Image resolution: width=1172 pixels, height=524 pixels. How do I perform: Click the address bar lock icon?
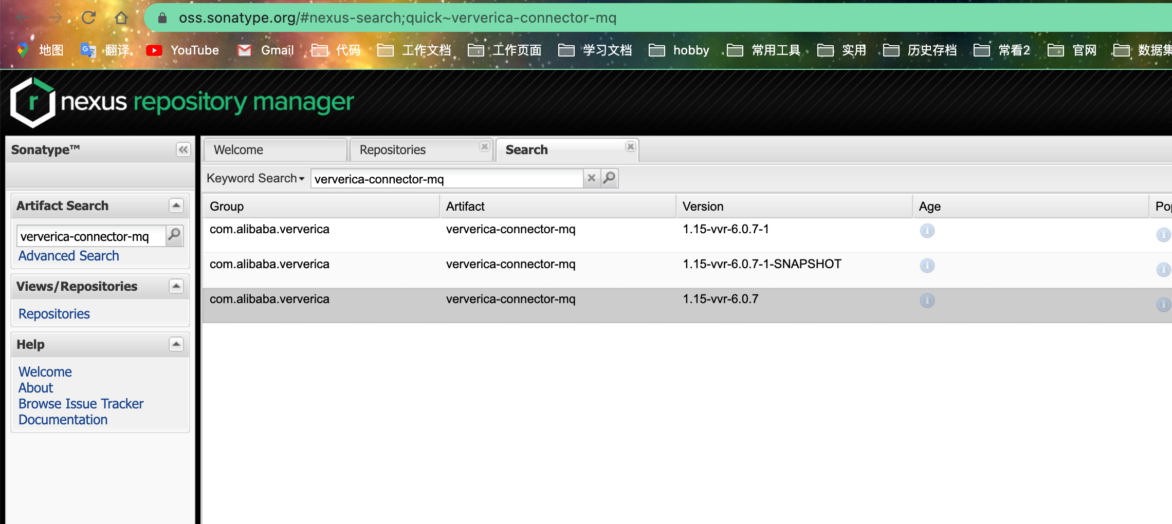[162, 18]
